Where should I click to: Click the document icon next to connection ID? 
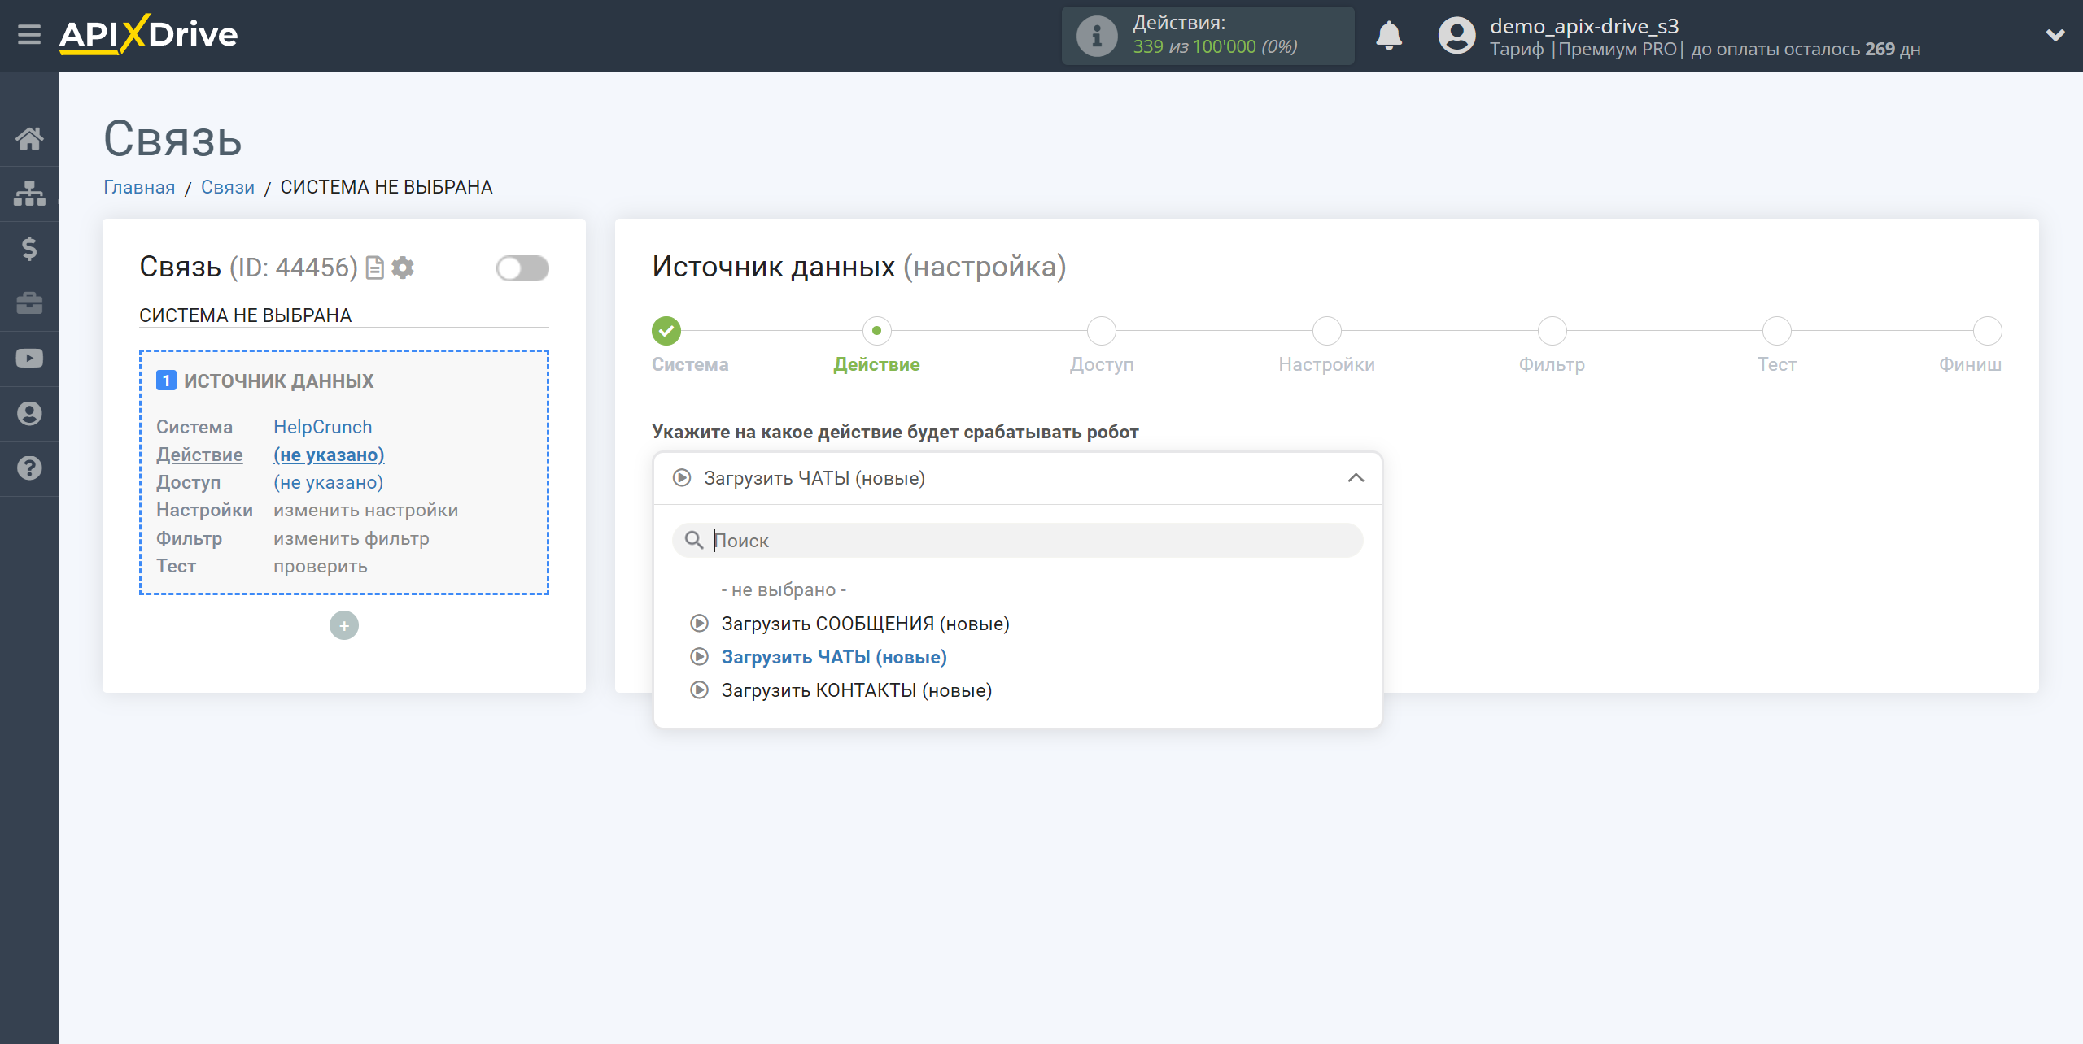coord(375,268)
